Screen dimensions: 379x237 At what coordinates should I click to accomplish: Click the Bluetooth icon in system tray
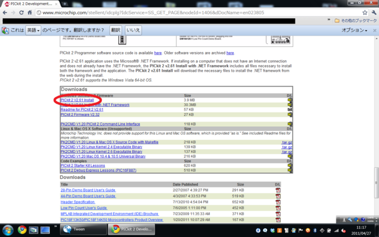coord(314,230)
